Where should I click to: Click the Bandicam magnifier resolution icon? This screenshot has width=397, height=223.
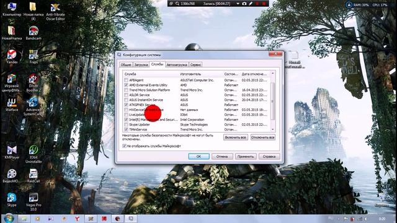(177, 4)
